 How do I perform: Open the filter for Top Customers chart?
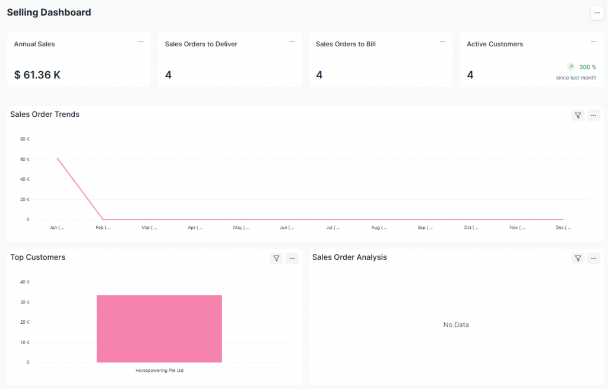click(x=276, y=258)
